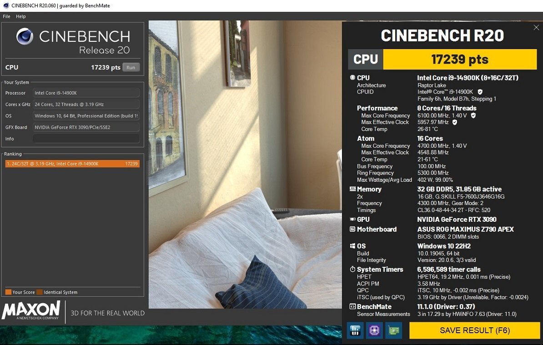Save the result with SAVE RESULT (F6)
543x345 pixels.
[x=474, y=330]
